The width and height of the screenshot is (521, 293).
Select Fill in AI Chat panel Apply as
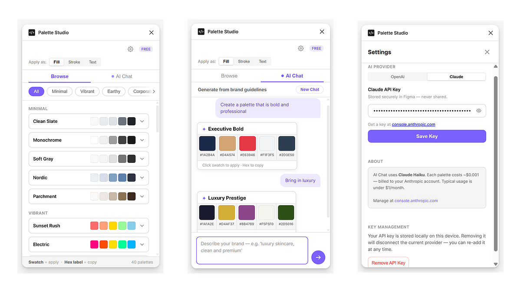pos(226,61)
